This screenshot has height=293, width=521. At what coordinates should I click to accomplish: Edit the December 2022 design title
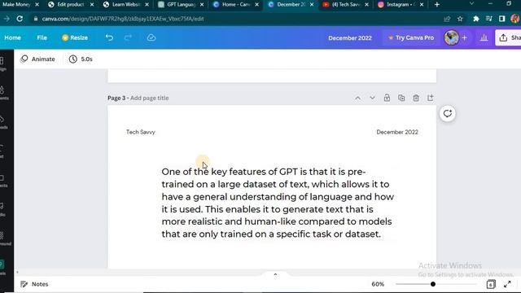pyautogui.click(x=350, y=38)
